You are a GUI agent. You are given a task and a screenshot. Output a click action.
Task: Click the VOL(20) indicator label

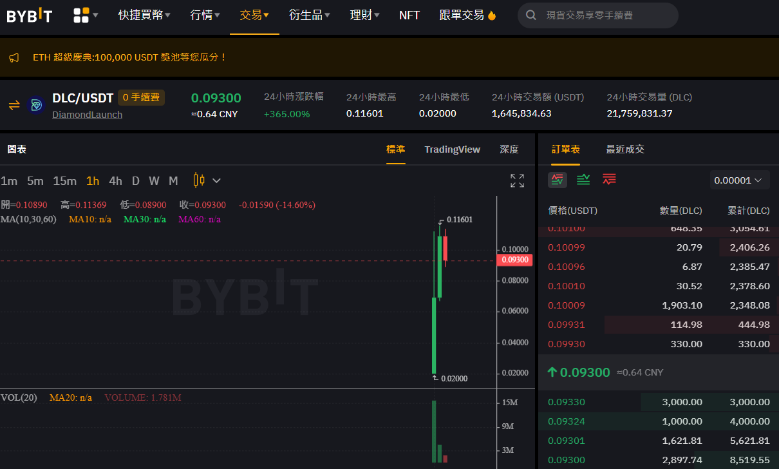point(19,397)
